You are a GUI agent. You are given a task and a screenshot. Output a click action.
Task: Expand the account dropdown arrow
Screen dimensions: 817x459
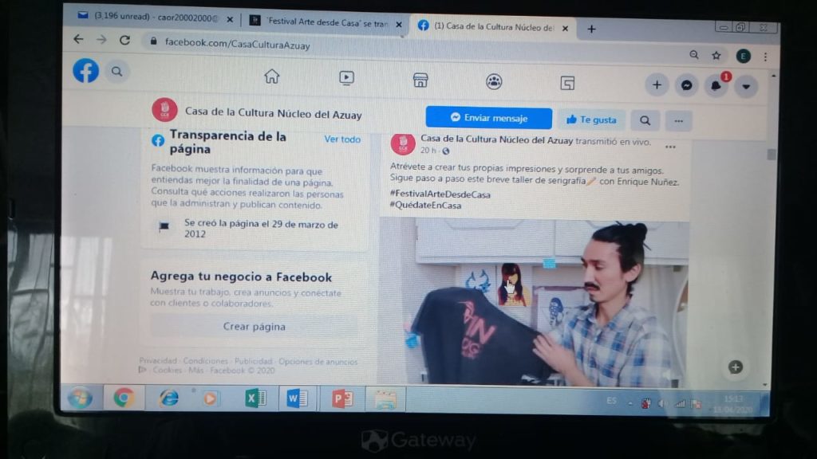[x=746, y=86]
